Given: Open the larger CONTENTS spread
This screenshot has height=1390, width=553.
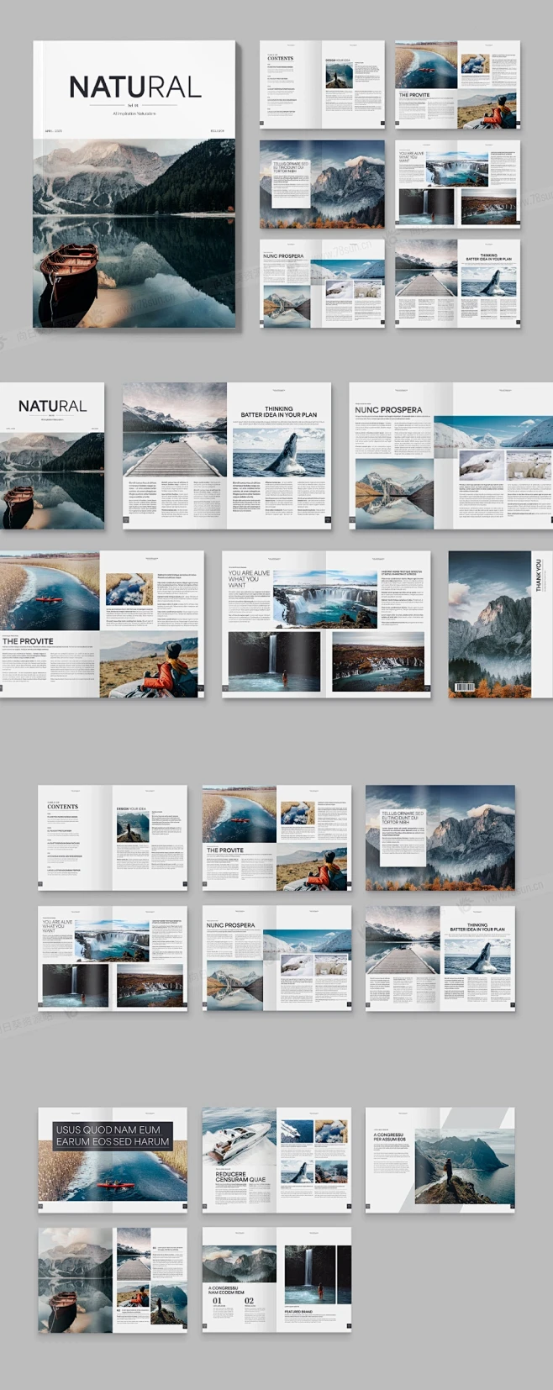Looking at the screenshot, I should tap(113, 838).
